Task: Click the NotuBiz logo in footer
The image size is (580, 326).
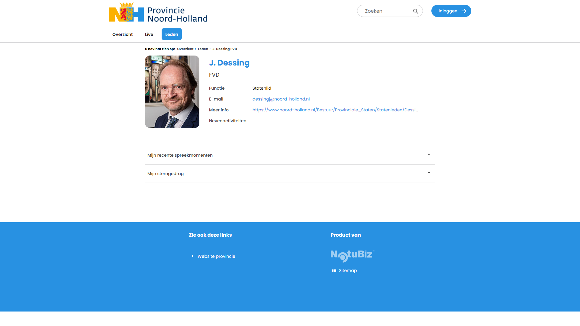Action: (x=353, y=256)
